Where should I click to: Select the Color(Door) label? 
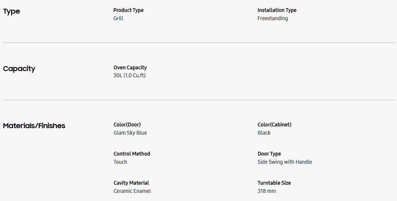pyautogui.click(x=127, y=125)
